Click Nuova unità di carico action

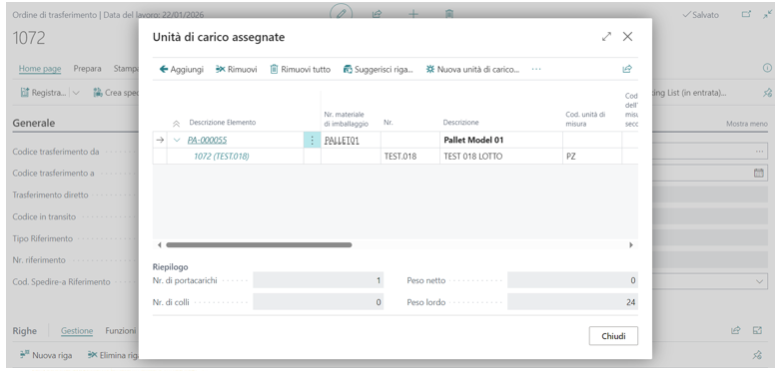pos(472,70)
